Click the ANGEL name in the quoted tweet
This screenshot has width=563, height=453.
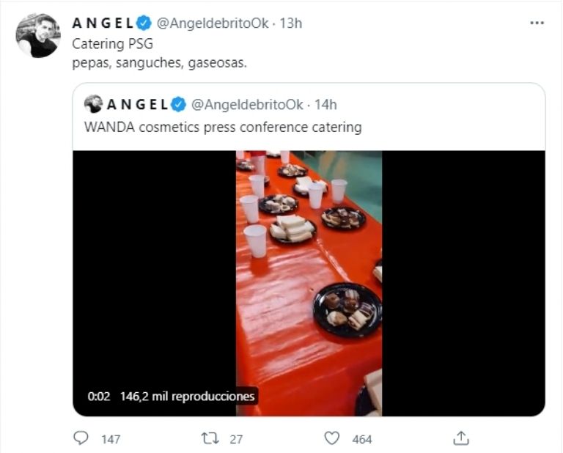tap(137, 104)
